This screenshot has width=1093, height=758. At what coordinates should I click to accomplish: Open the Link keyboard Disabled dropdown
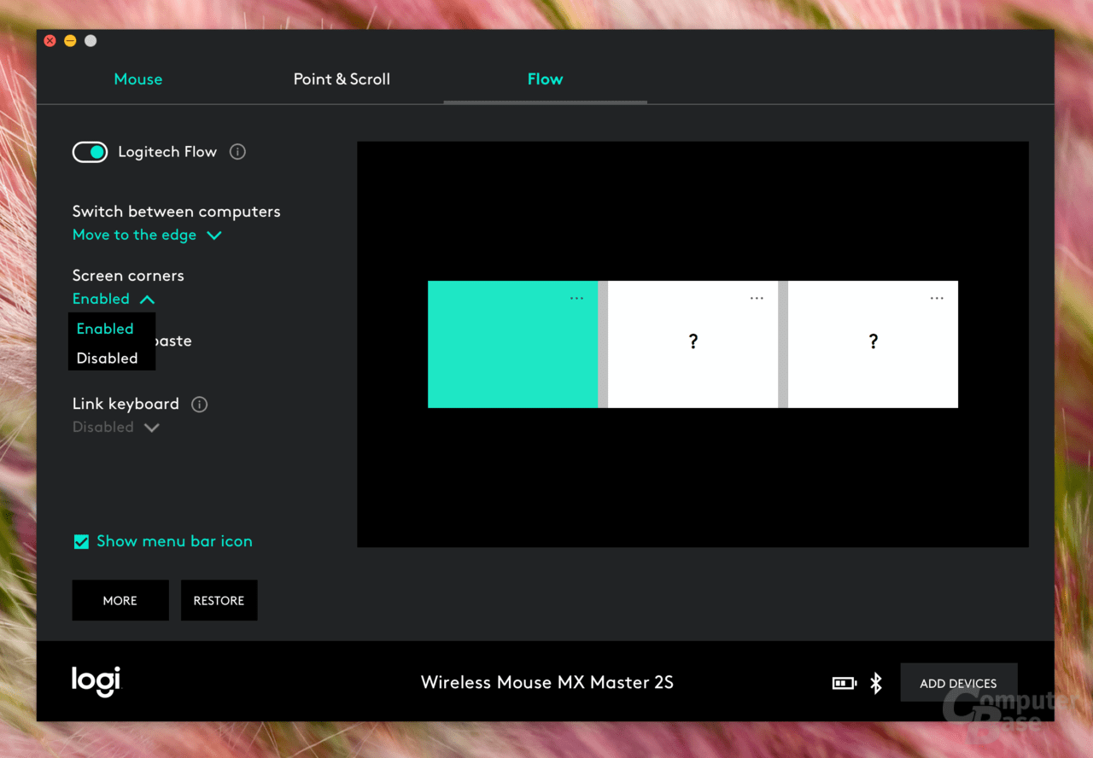click(x=116, y=428)
